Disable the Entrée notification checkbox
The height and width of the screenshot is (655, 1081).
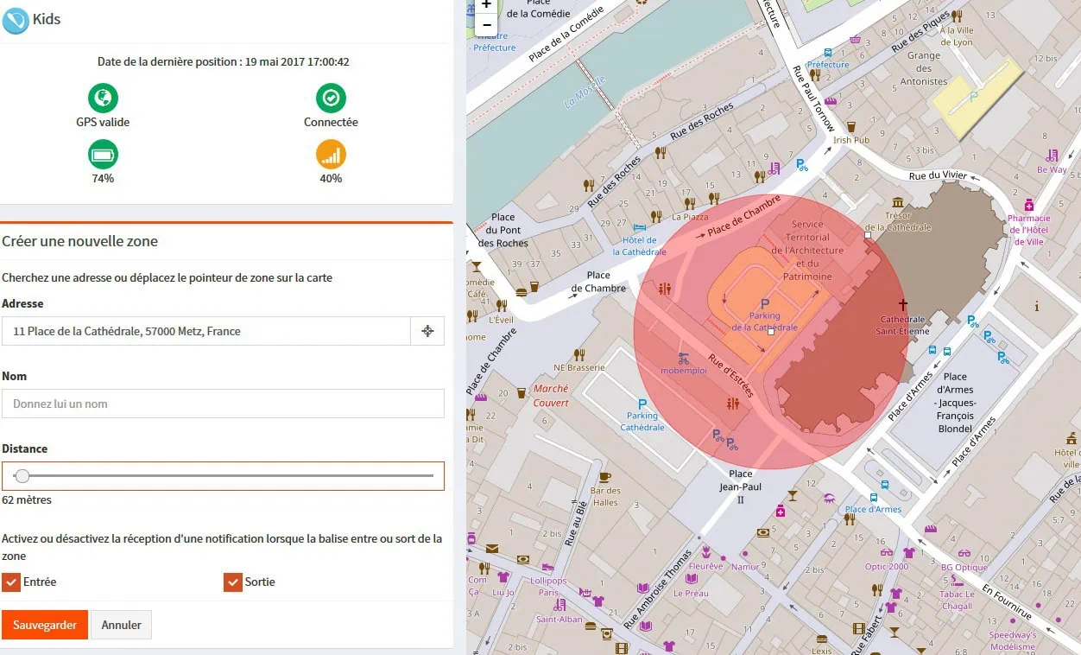point(11,582)
